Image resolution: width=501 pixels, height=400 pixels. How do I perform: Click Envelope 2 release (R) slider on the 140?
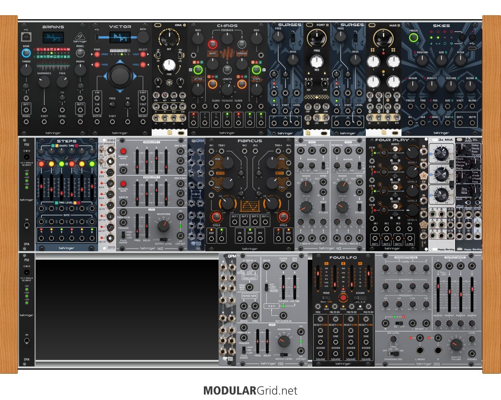[166, 194]
